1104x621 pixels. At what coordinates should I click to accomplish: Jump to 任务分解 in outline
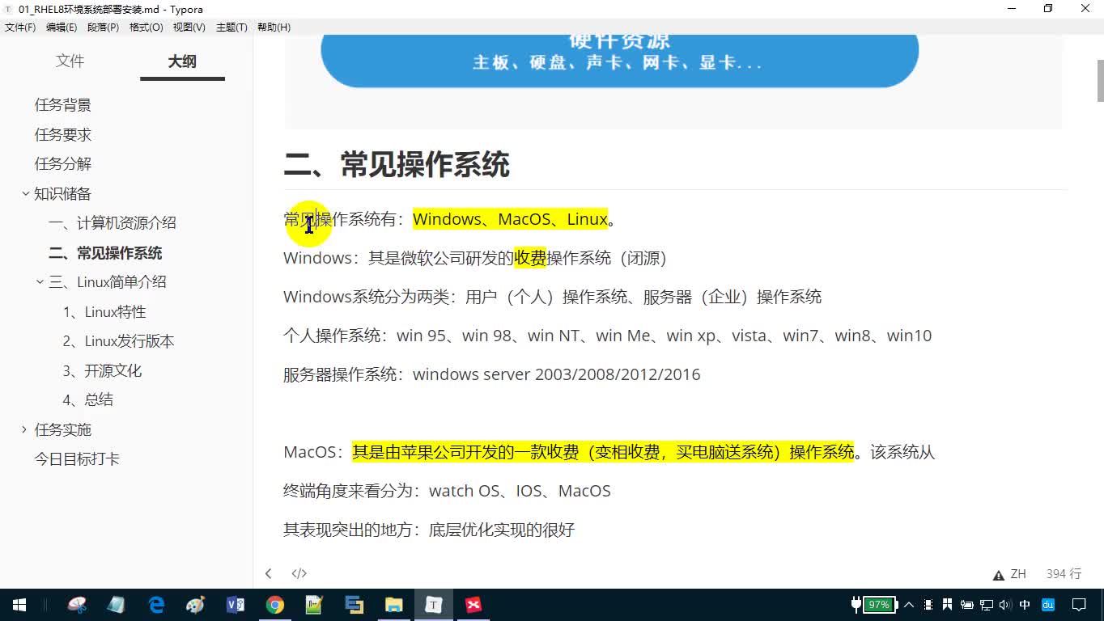point(63,164)
